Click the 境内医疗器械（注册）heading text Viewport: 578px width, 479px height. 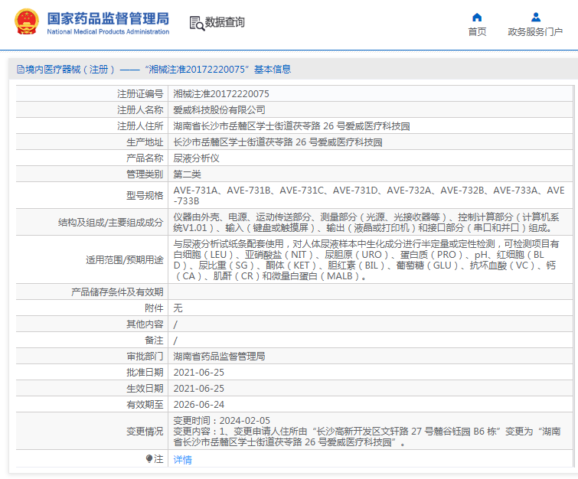click(70, 70)
